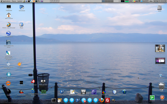Launch Extreme Tuxracer desktop shortcut

tap(8, 83)
